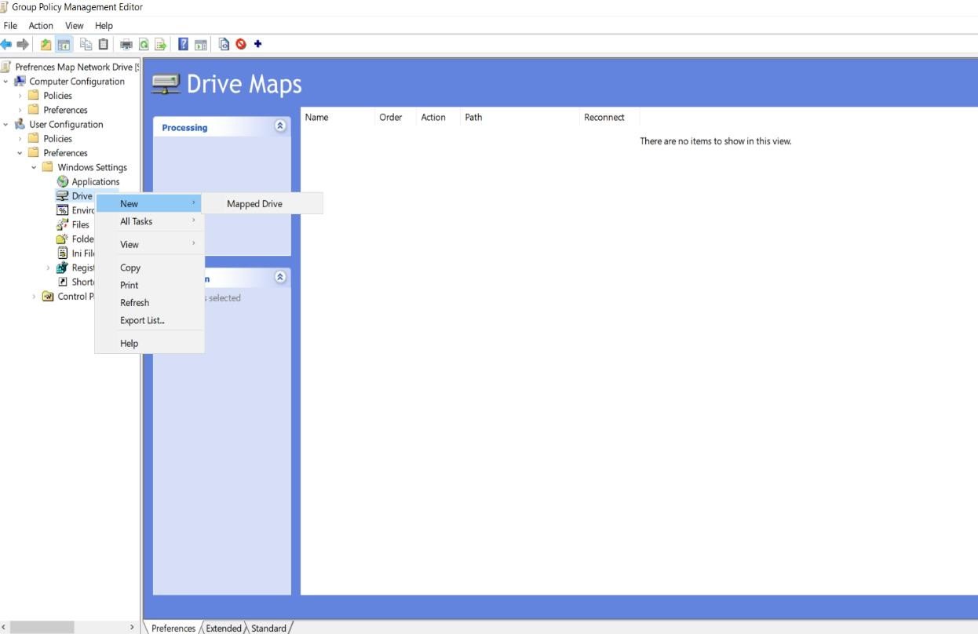Click the Applications globe icon in tree
This screenshot has height=634, width=978.
click(x=63, y=181)
